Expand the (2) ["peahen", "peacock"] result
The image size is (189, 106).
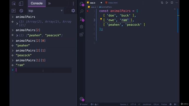tap(17, 35)
